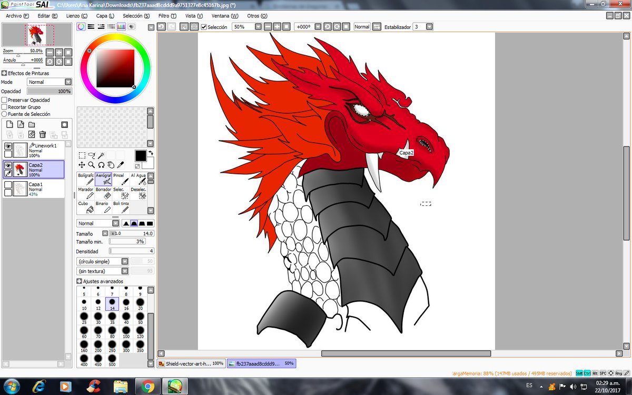Pick the magnifier zoom tool
Viewport: 632px width, 395px height.
pos(92,165)
